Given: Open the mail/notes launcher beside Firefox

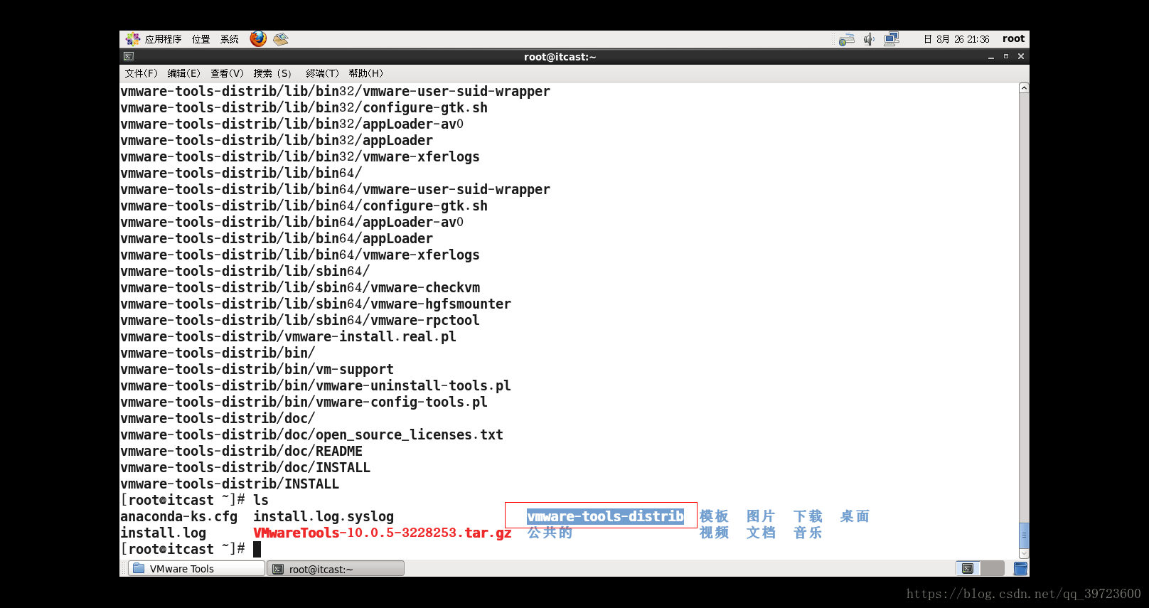Looking at the screenshot, I should tap(281, 39).
